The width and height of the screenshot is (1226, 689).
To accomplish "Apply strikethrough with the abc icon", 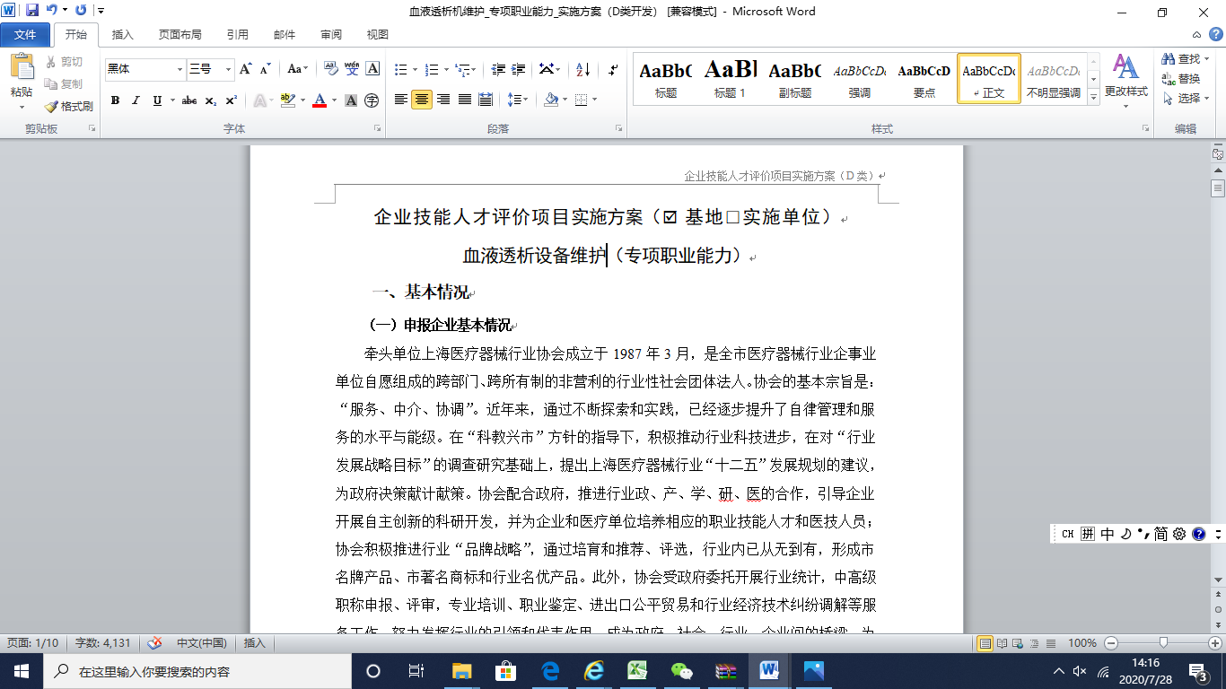I will (x=188, y=100).
